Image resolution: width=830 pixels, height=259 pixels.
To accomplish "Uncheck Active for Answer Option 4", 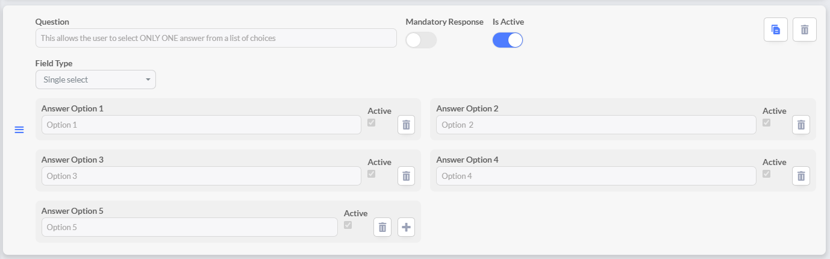I will [x=766, y=174].
